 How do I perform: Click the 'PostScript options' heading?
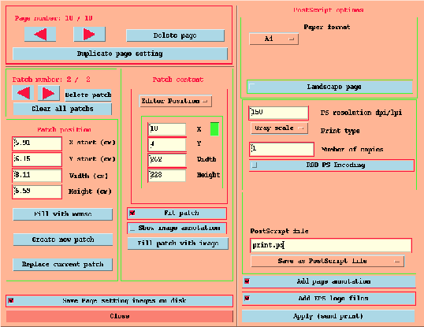(329, 10)
